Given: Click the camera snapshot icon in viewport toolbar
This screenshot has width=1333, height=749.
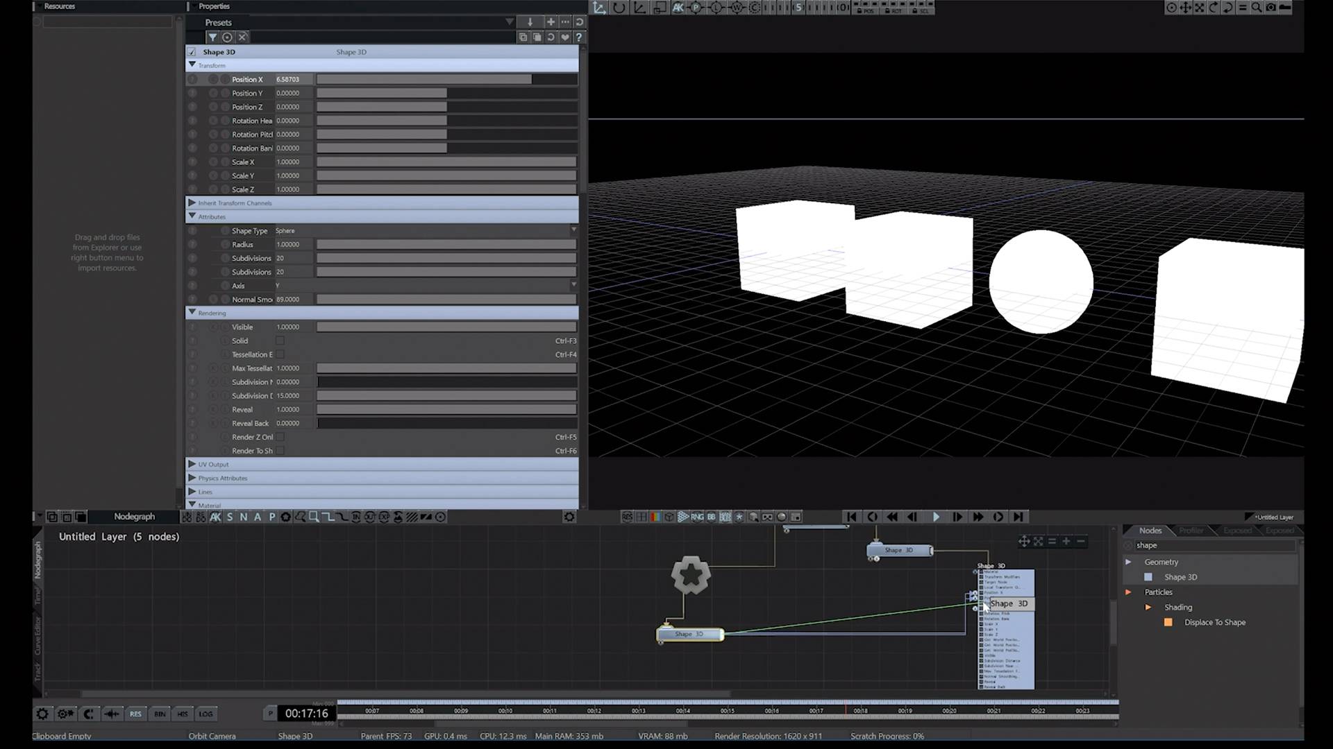Looking at the screenshot, I should [1271, 8].
